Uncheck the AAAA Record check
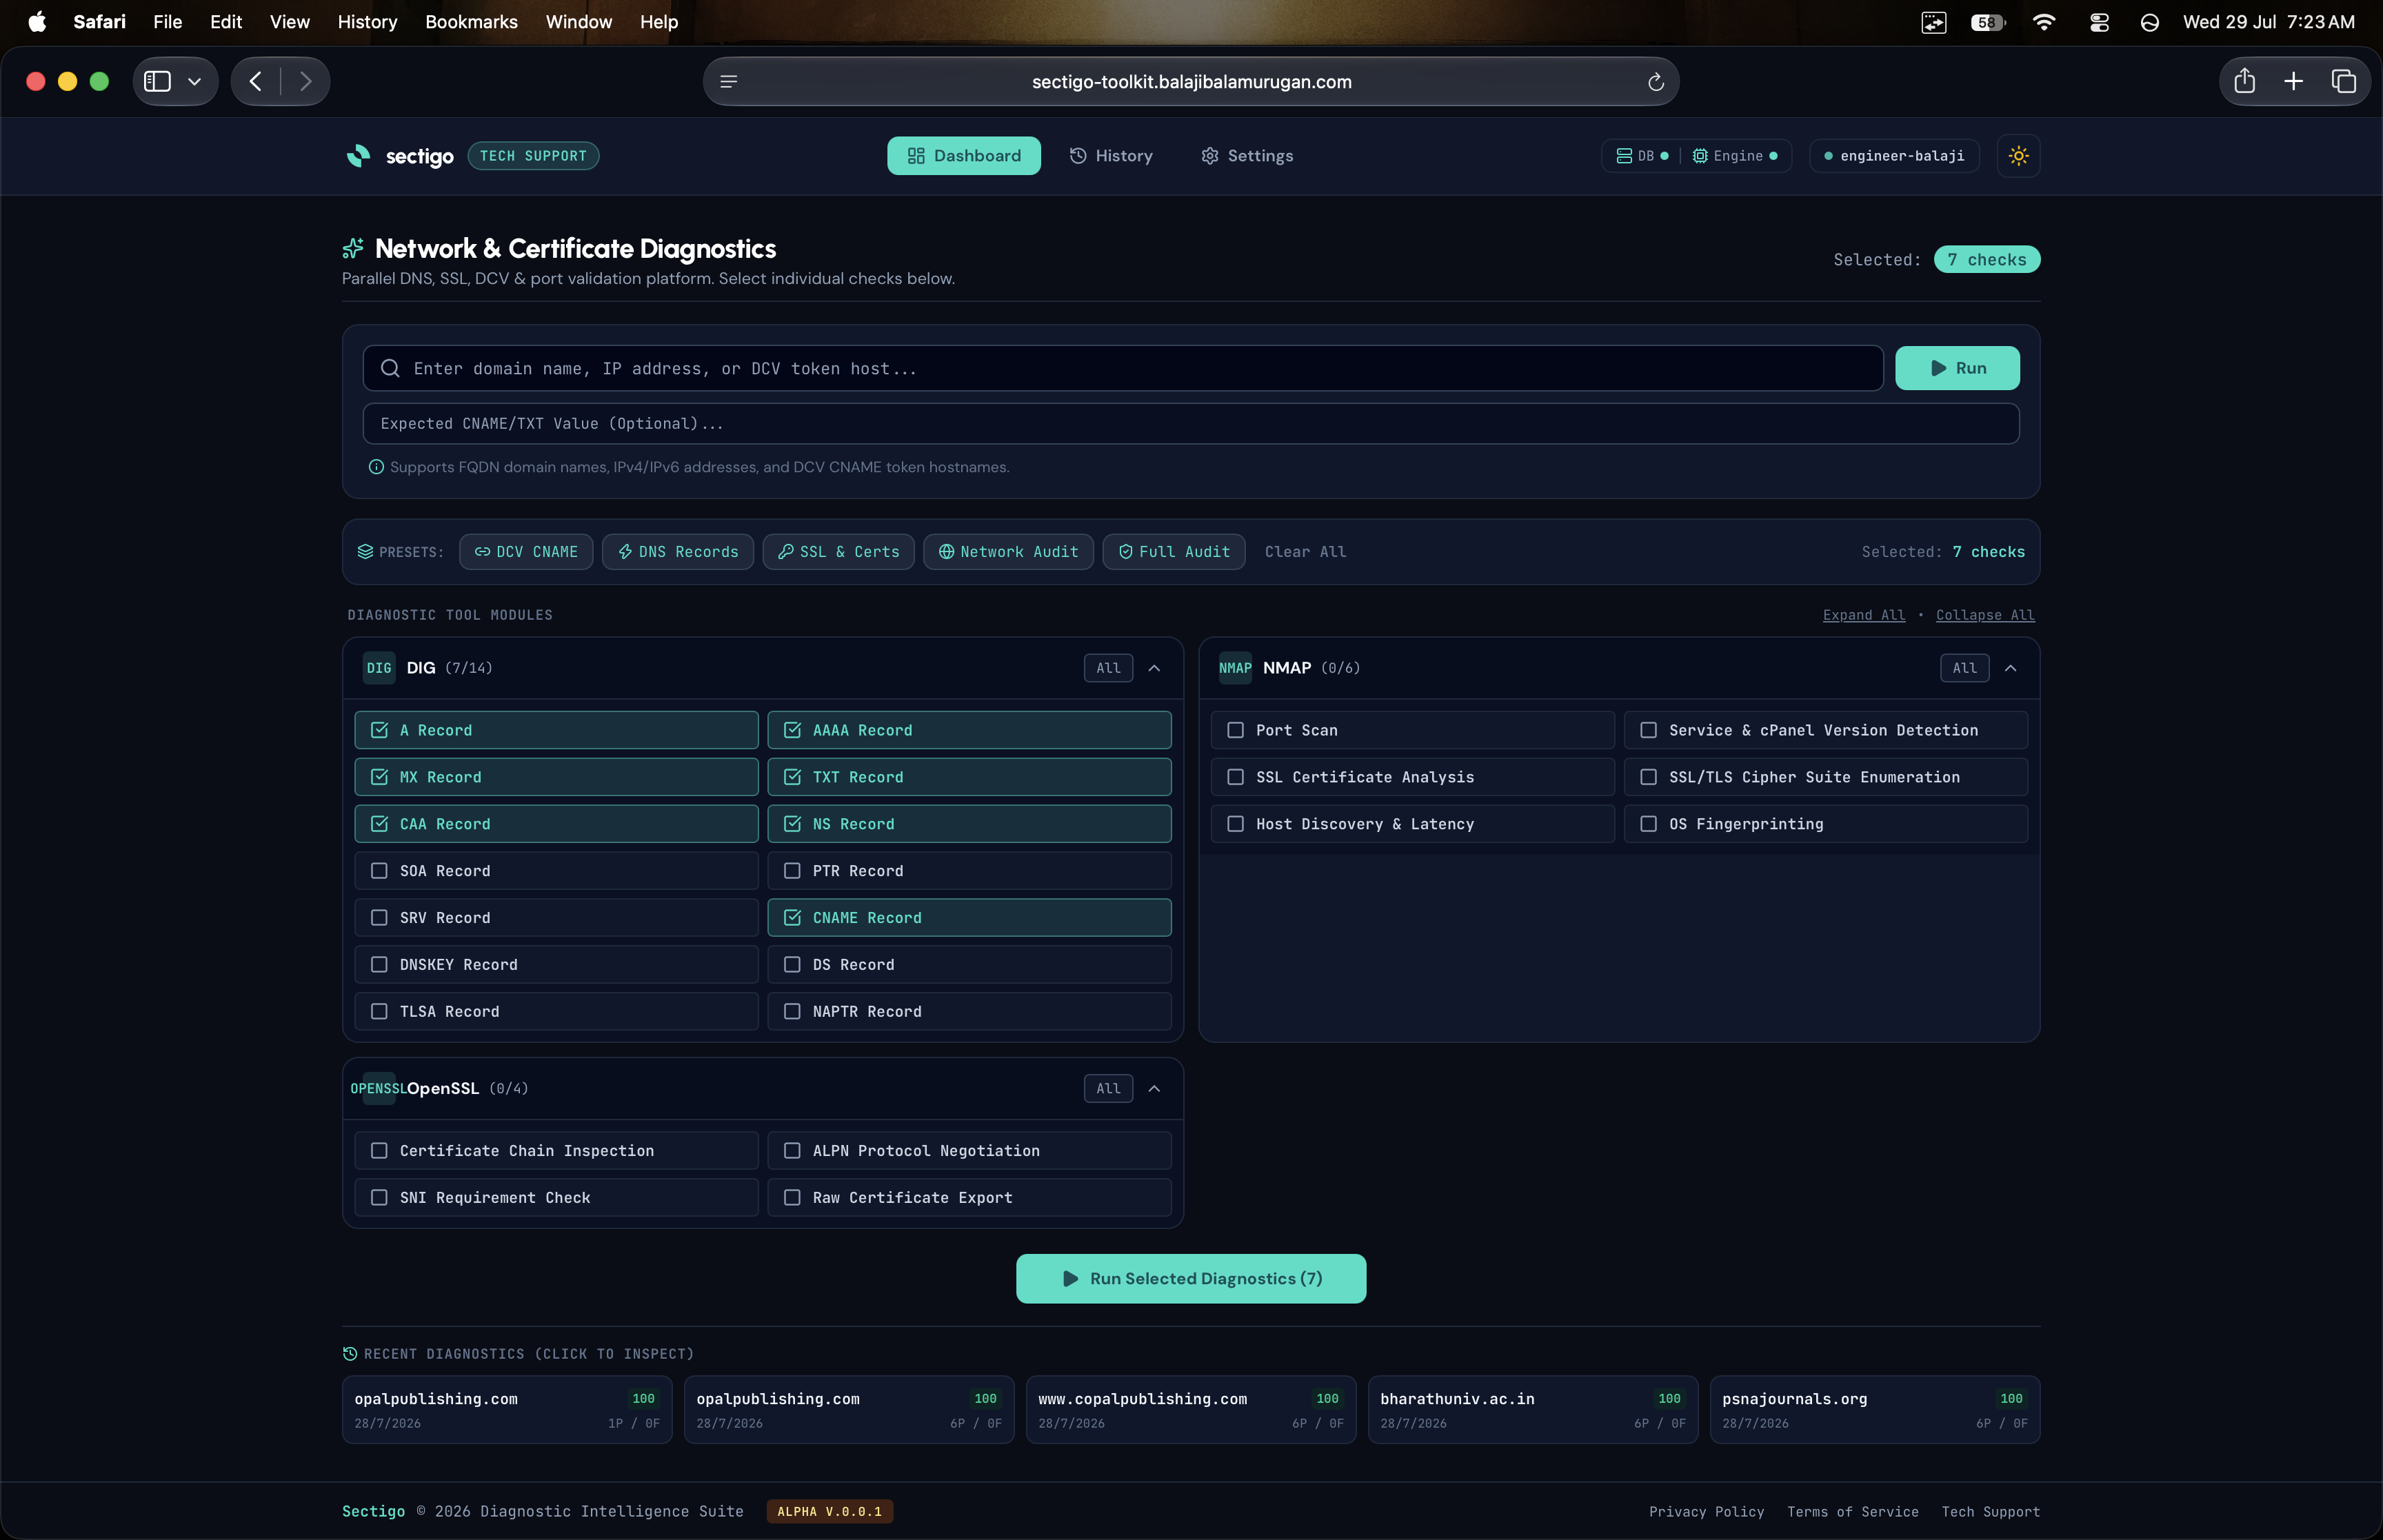This screenshot has height=1540, width=2383. click(x=792, y=730)
